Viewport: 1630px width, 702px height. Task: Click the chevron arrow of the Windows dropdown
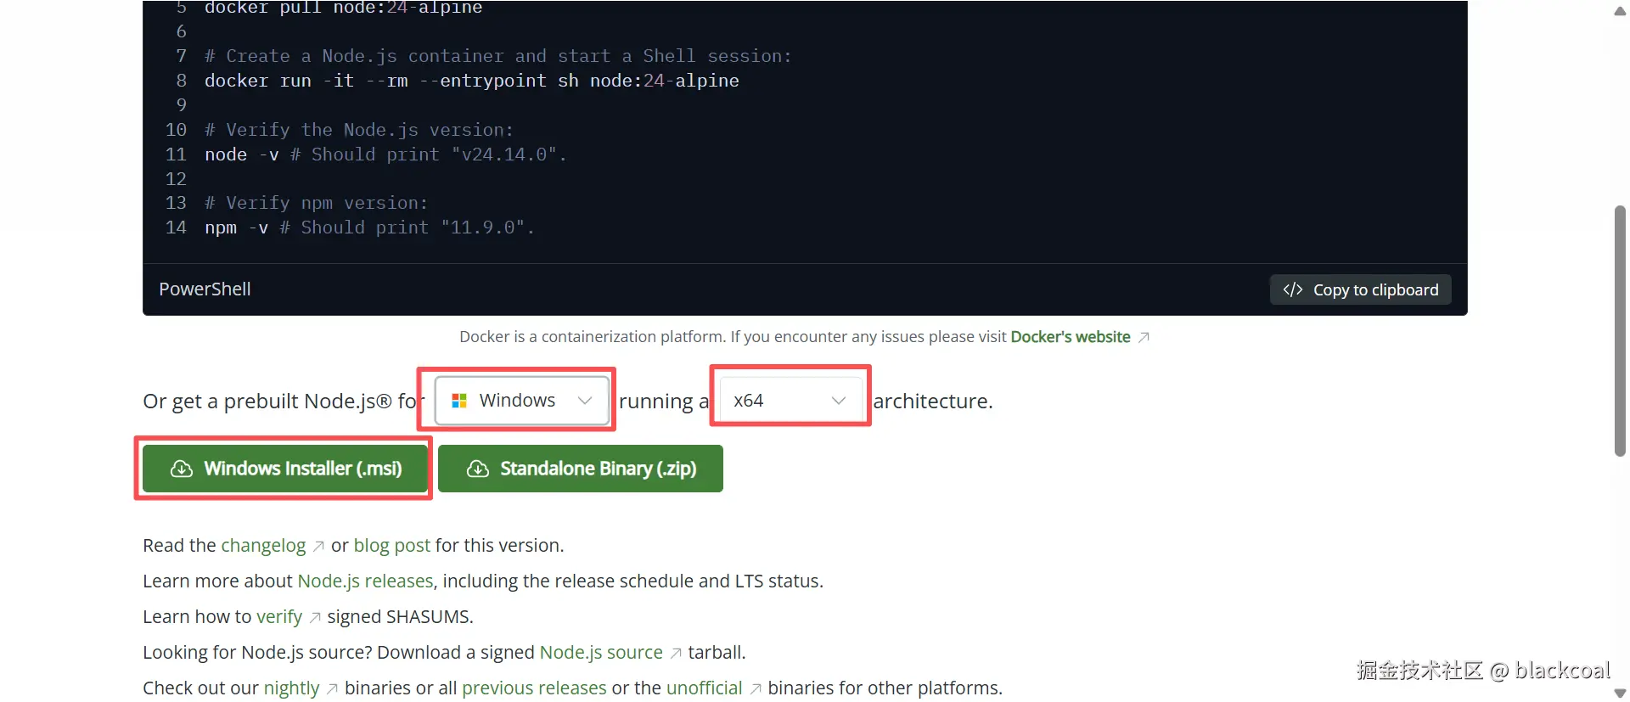pos(585,401)
